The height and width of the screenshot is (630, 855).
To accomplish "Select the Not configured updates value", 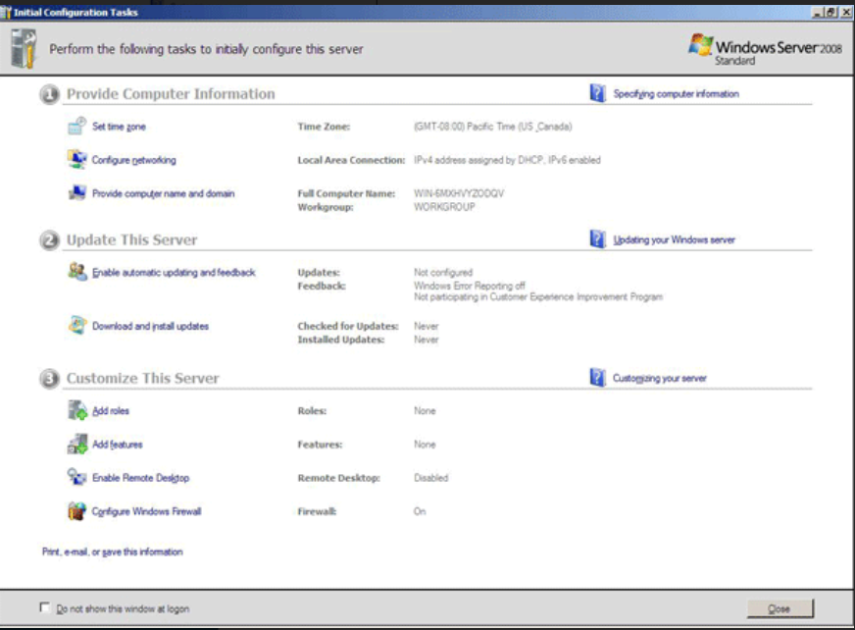I will tap(443, 273).
